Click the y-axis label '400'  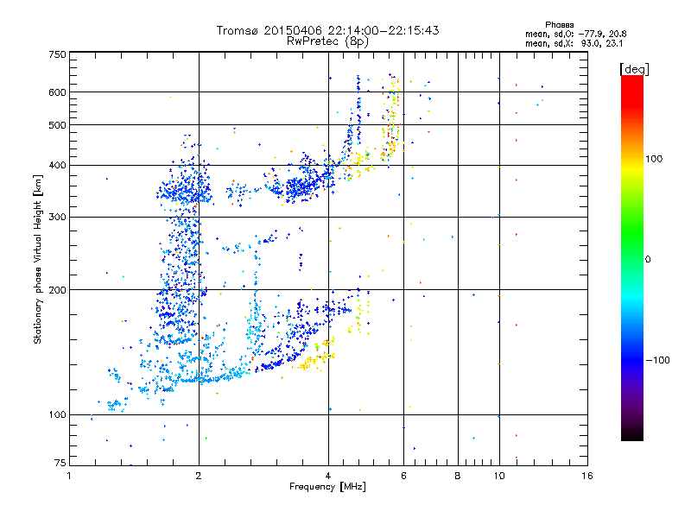tap(57, 166)
